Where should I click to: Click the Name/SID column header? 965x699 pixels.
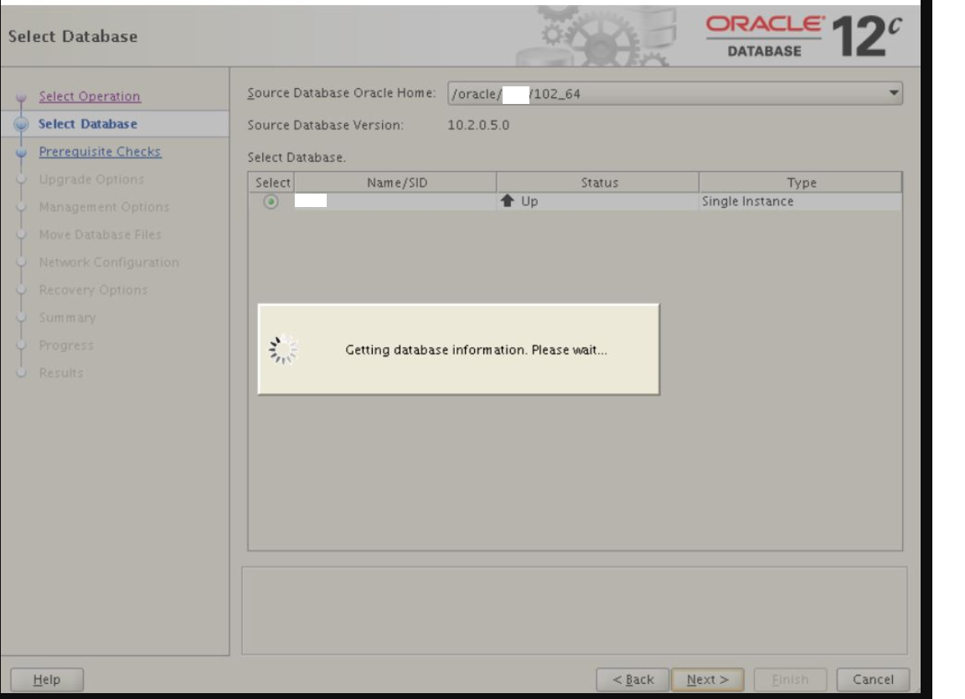click(x=395, y=183)
